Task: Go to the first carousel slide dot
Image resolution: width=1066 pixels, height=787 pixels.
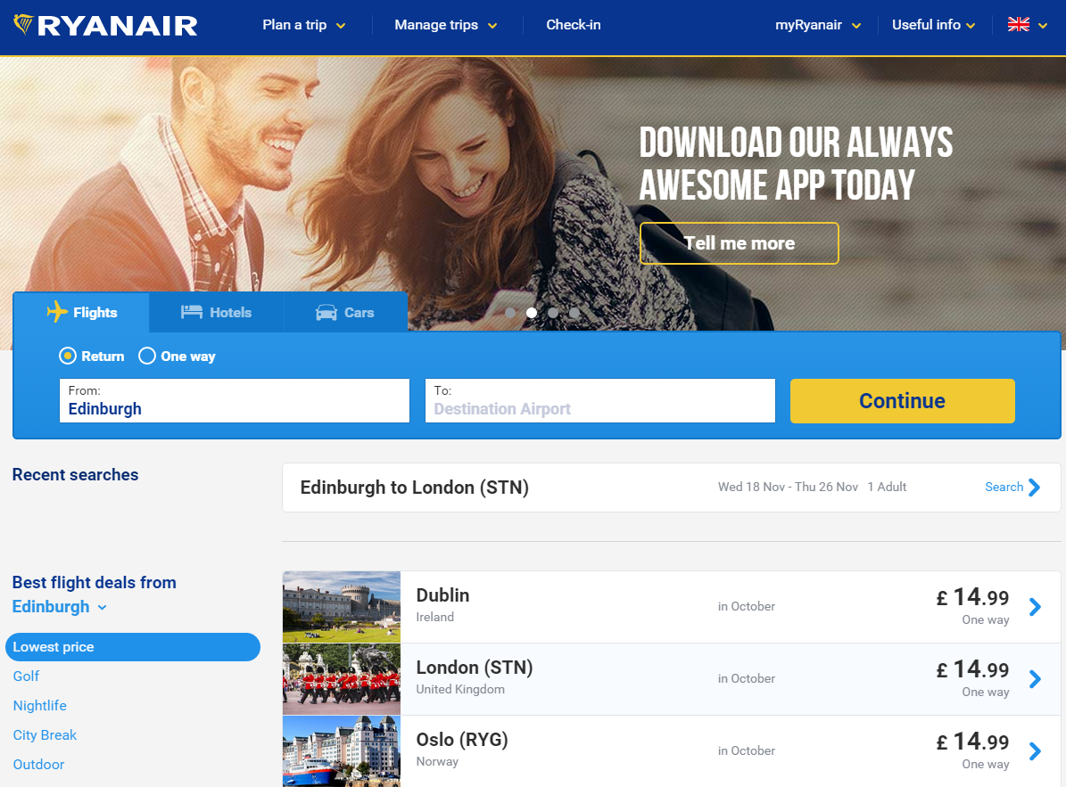Action: (x=510, y=312)
